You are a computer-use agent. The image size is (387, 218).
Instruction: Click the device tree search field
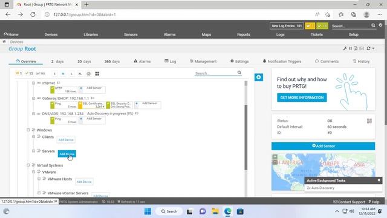pyautogui.click(x=215, y=73)
